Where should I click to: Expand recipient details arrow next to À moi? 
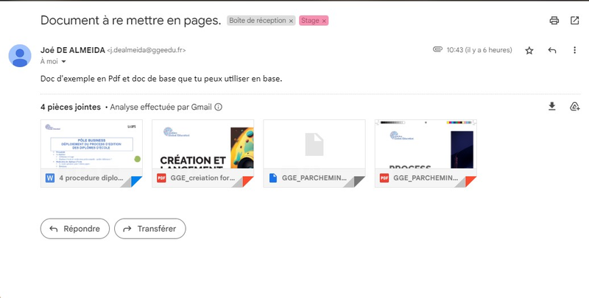(x=63, y=62)
